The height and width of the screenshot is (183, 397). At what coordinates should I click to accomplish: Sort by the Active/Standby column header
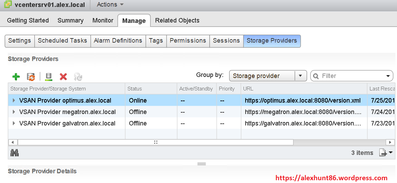196,89
